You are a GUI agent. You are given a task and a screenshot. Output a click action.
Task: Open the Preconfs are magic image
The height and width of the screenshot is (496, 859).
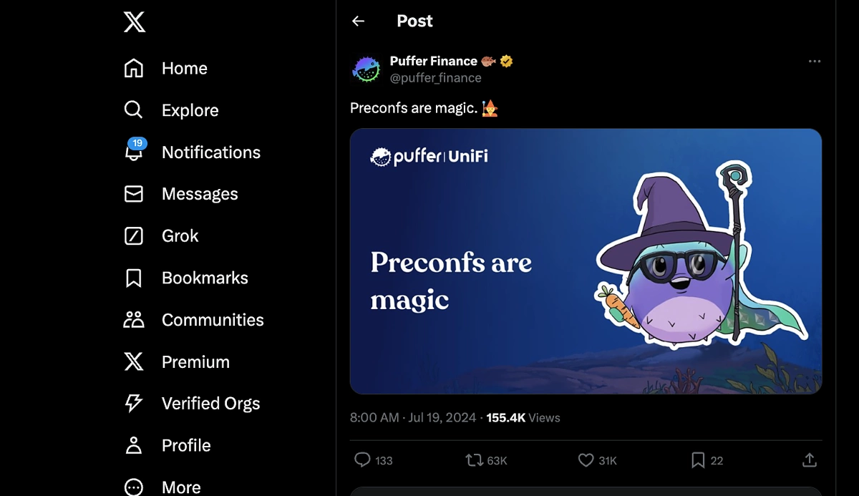point(586,261)
